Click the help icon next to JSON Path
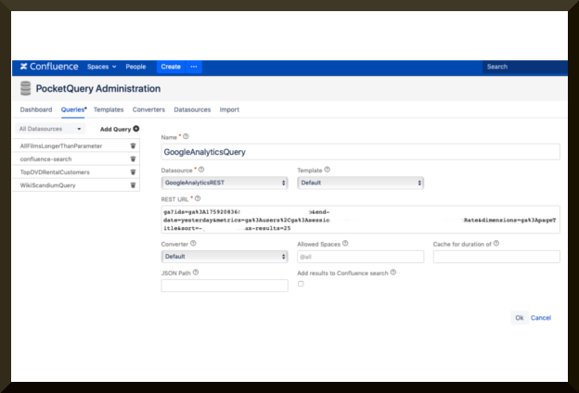Screen dimensions: 579x393 pyautogui.click(x=196, y=273)
